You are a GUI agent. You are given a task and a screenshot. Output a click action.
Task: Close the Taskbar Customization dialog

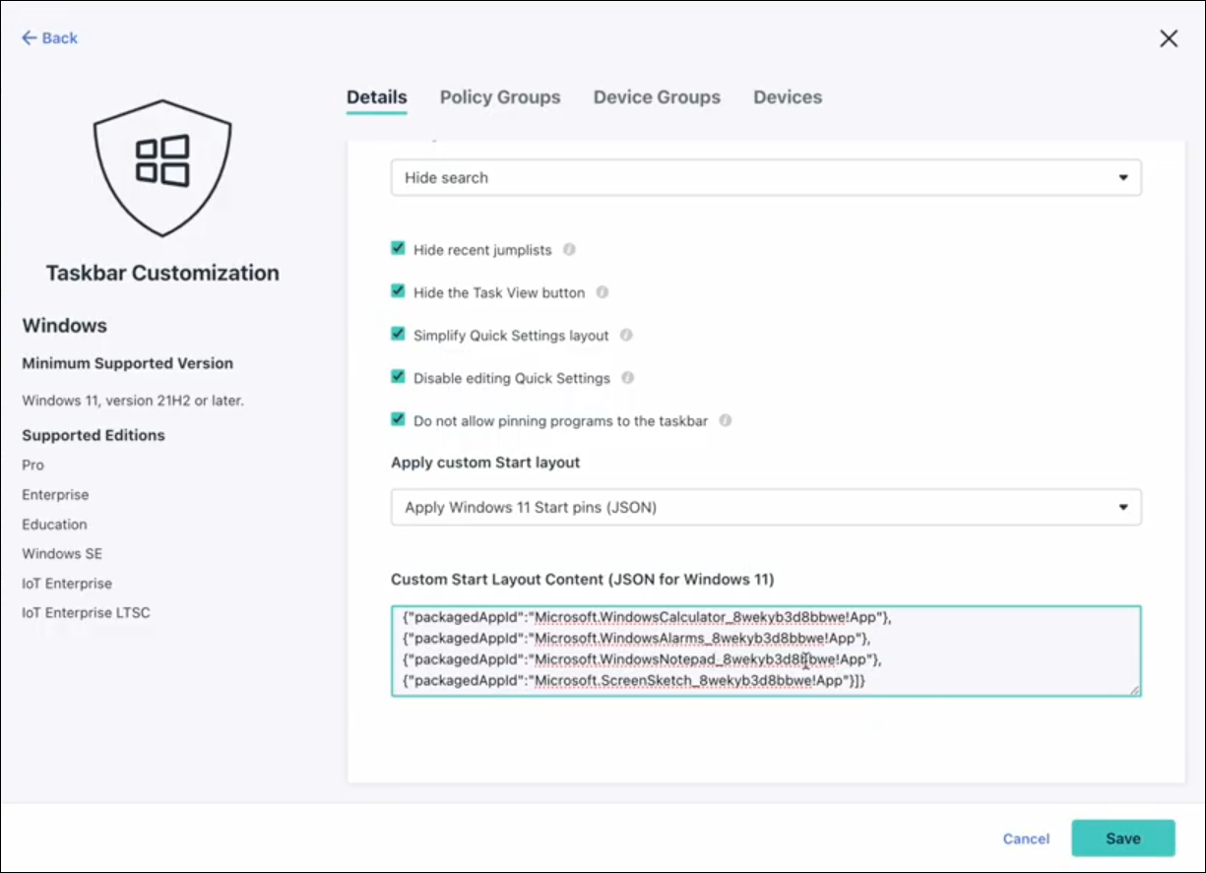click(1168, 37)
